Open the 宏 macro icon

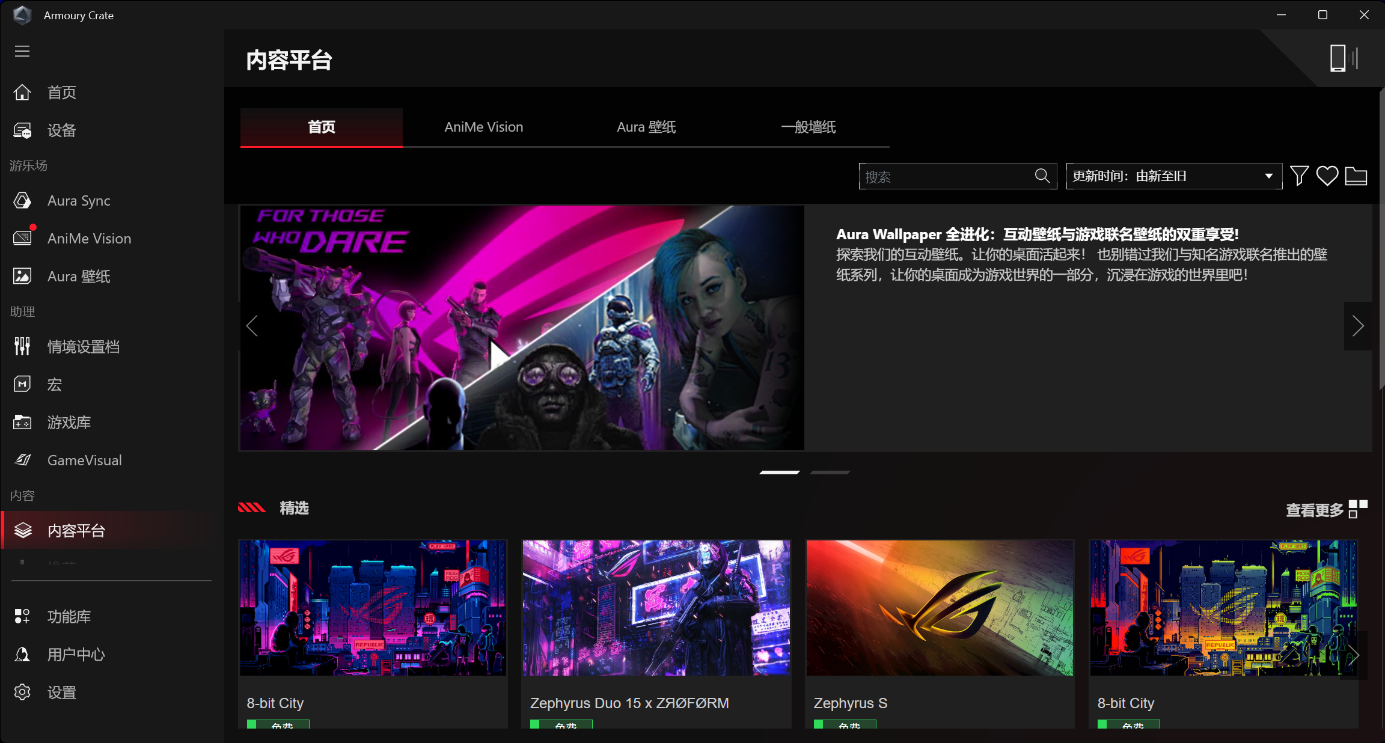click(22, 384)
